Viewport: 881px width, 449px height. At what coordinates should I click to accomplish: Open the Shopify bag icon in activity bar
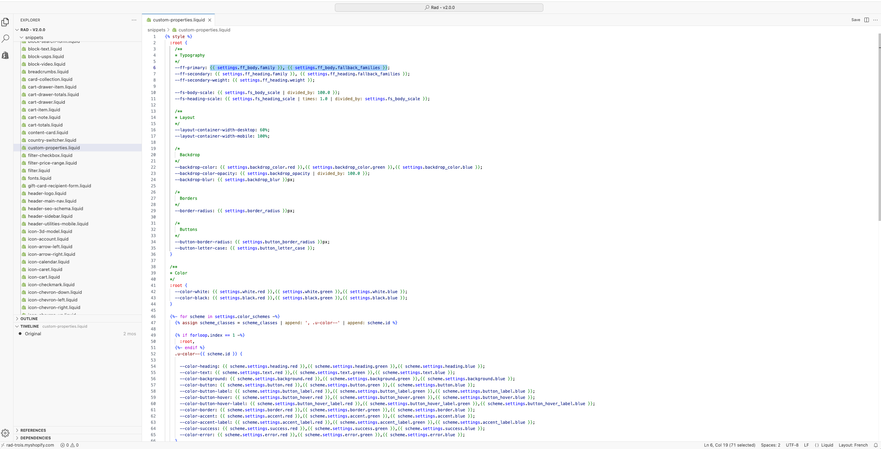5,55
